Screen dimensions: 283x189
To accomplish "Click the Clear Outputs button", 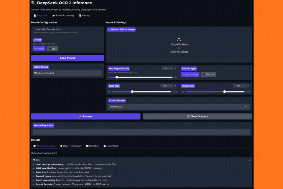I will 197,116.
